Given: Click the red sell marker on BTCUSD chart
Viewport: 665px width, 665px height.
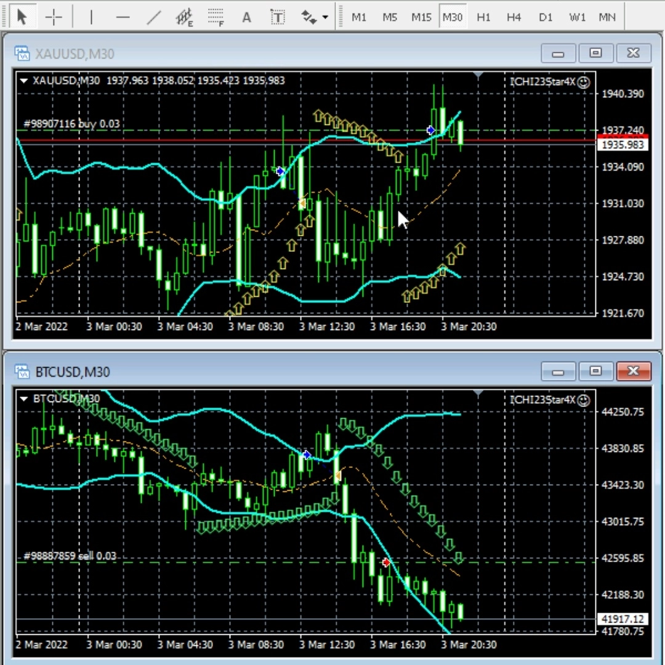Looking at the screenshot, I should (x=386, y=562).
